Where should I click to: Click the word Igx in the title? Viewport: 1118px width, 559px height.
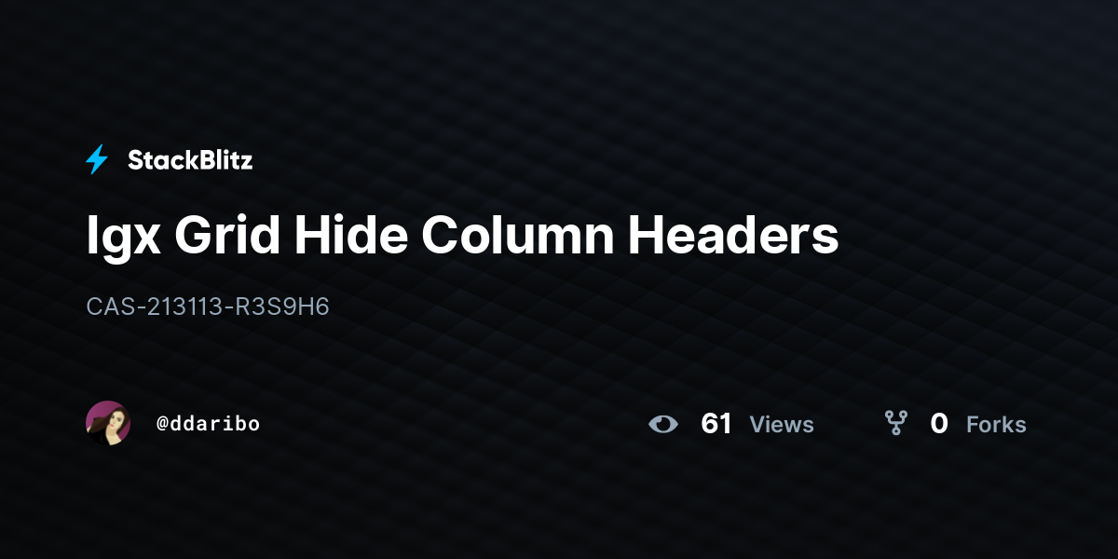point(122,238)
